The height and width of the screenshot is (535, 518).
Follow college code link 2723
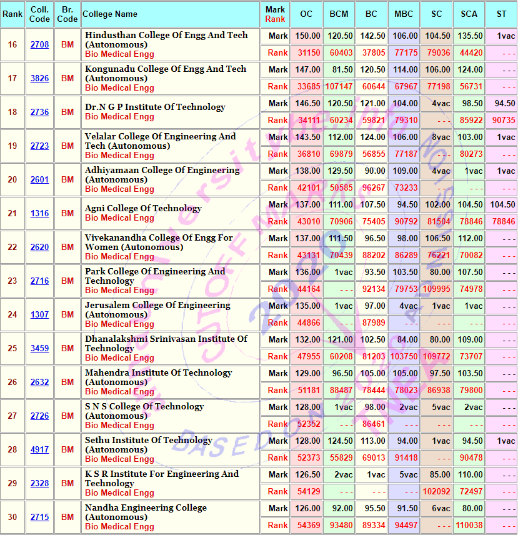click(x=39, y=146)
